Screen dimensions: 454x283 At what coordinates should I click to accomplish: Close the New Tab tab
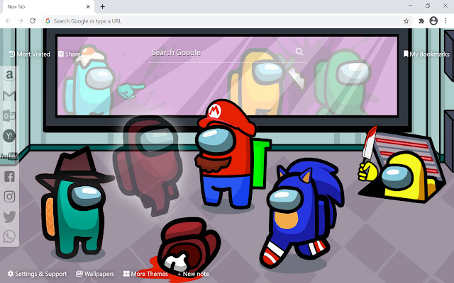tap(88, 6)
